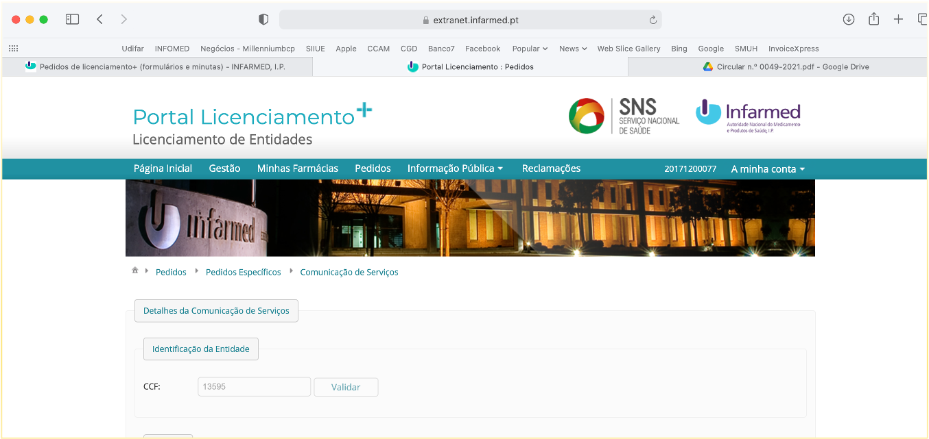Click the CCF input field
The height and width of the screenshot is (439, 929).
[x=254, y=387]
